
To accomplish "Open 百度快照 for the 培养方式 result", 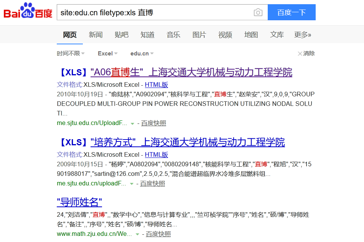I will (153, 184).
